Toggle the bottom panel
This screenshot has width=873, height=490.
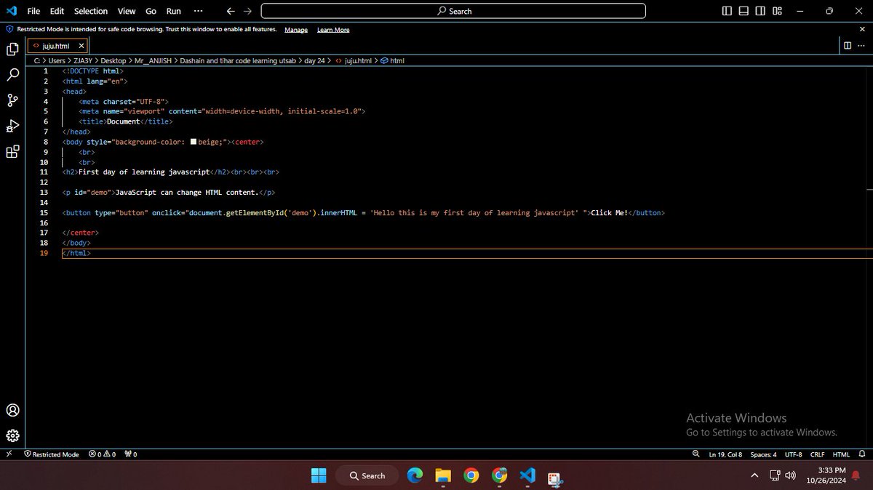[744, 11]
